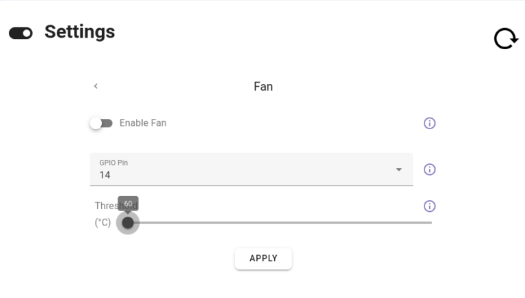525x298 pixels.
Task: Turn on the Enable Fan switch
Action: 101,123
